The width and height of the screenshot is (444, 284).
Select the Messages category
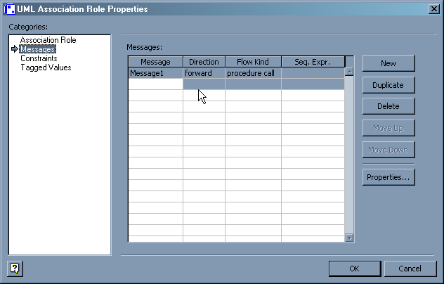click(x=38, y=49)
